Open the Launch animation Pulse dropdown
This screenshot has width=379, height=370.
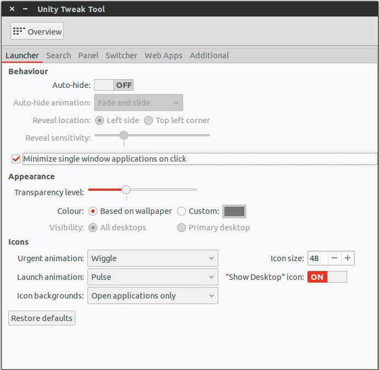pos(153,277)
